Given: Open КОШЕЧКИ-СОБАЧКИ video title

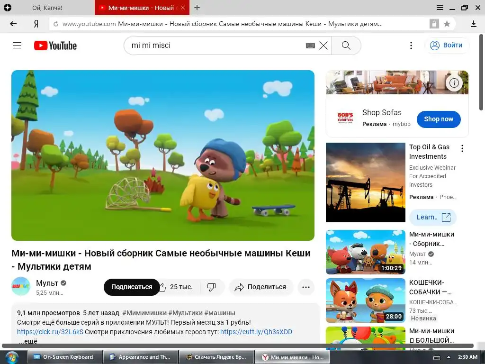Looking at the screenshot, I should coord(430,287).
